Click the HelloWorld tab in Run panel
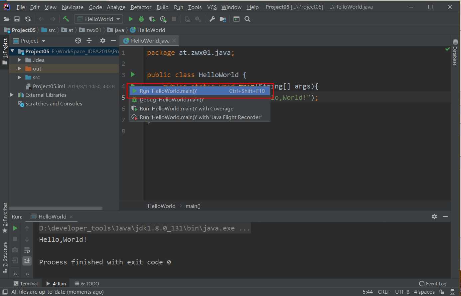The height and width of the screenshot is (296, 461). tap(52, 217)
